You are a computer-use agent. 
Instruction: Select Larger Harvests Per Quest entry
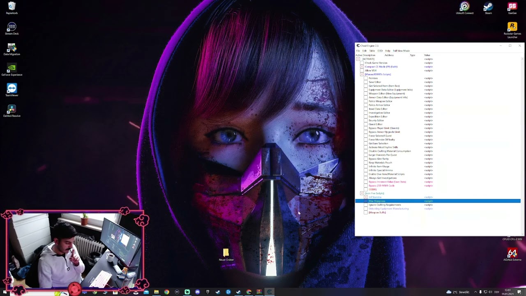(x=383, y=155)
